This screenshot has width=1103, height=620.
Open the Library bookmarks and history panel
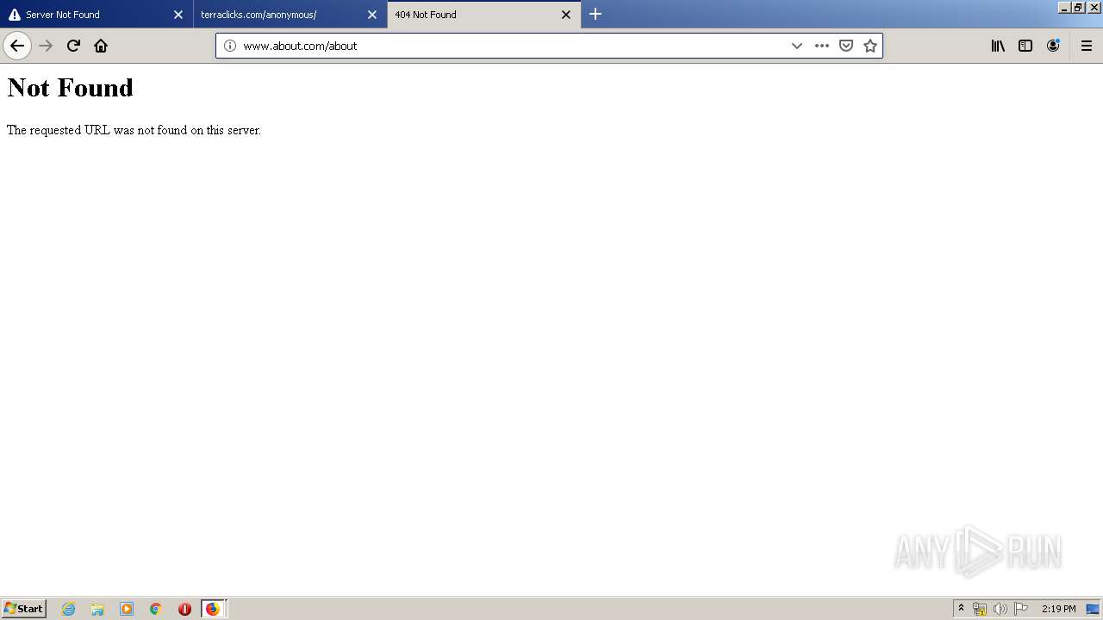[998, 46]
